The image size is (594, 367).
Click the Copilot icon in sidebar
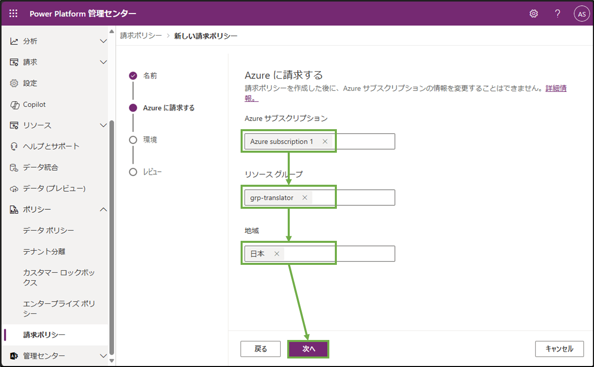tap(15, 105)
